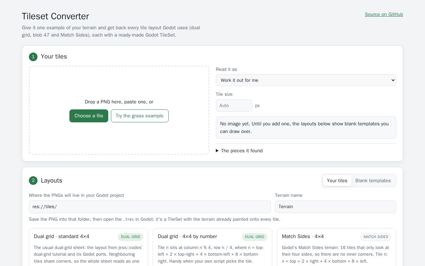The height and width of the screenshot is (266, 425).
Task: Click the step 2 number badge
Action: [x=33, y=181]
